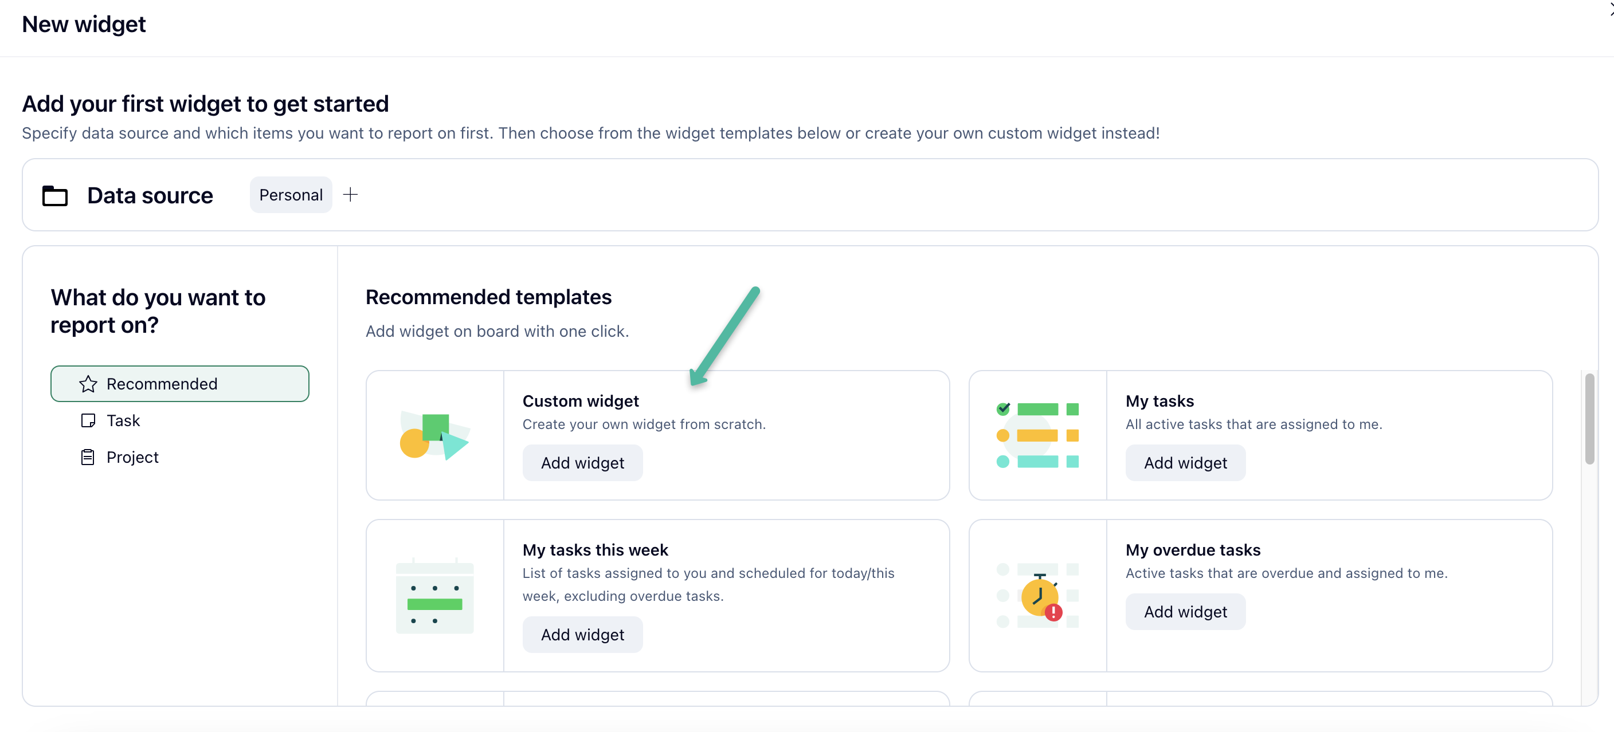Click the My tasks checklist illustration
Image resolution: width=1614 pixels, height=732 pixels.
(1037, 436)
